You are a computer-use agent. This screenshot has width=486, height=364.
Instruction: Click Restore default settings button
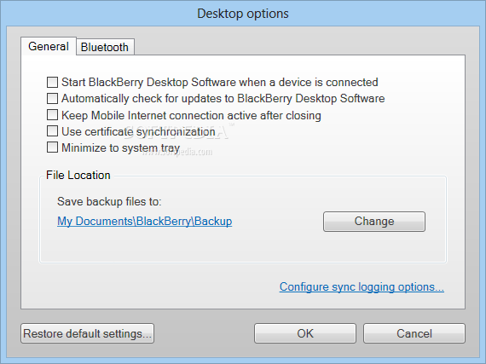pos(88,333)
